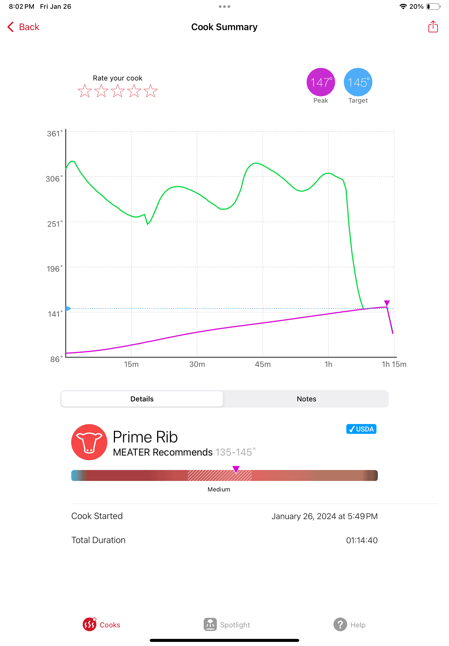Tap the purple peak marker on graph
The width and height of the screenshot is (449, 646).
point(387,303)
